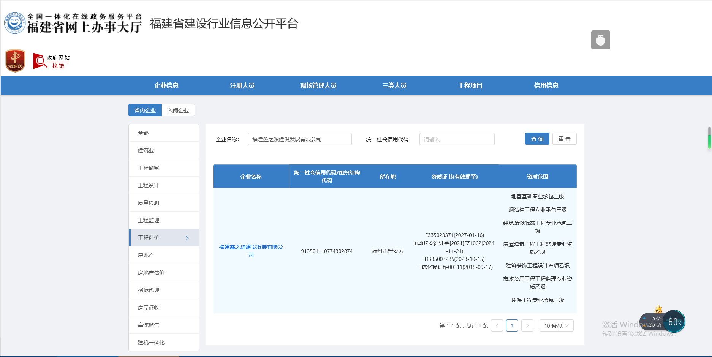The width and height of the screenshot is (712, 357).
Task: Click the 60% speed monitor widget
Action: click(674, 322)
